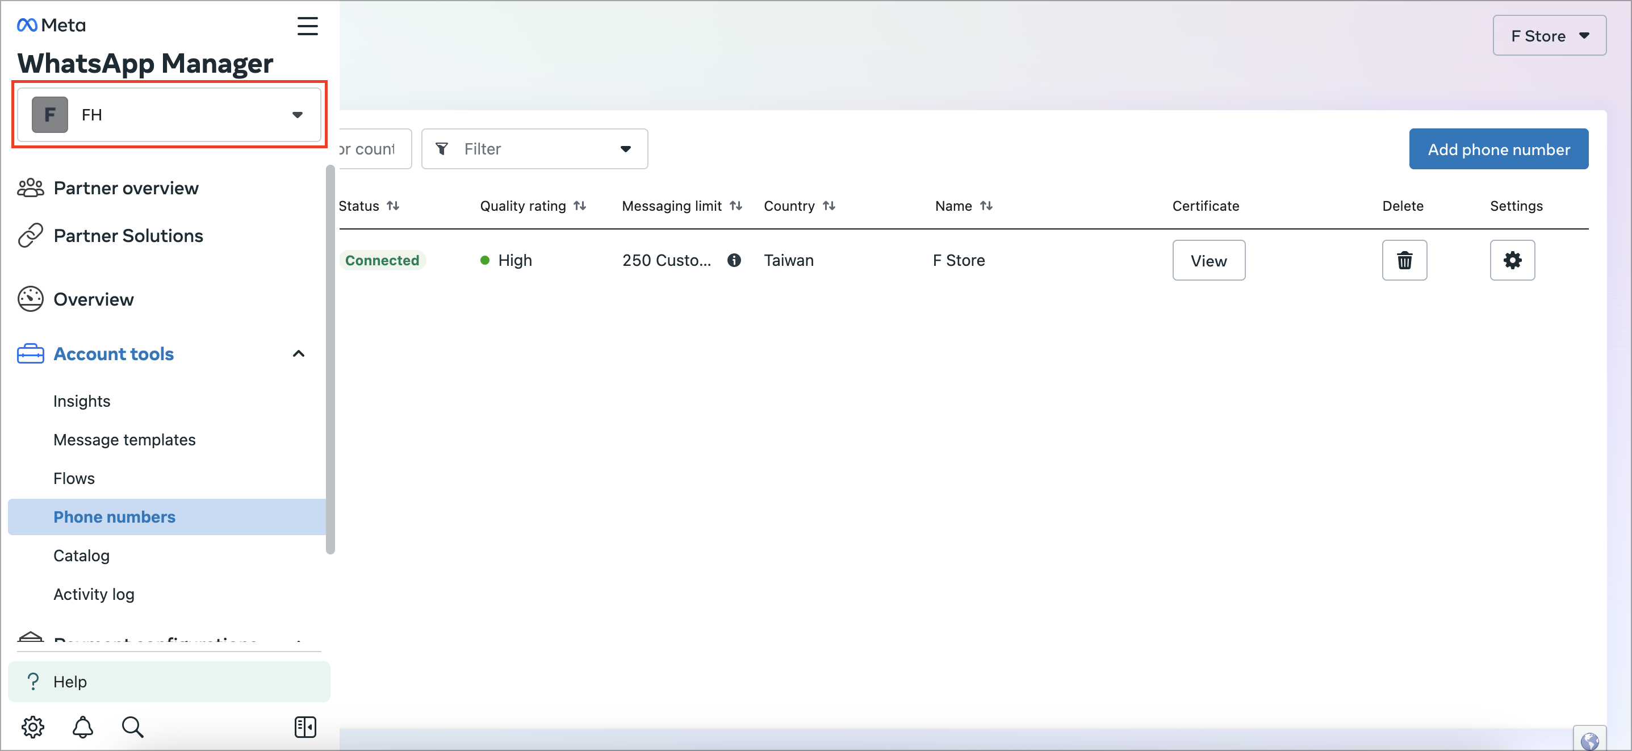Screen dimensions: 1632x751
Task: Click the Account tools toolbox icon
Action: tap(31, 353)
